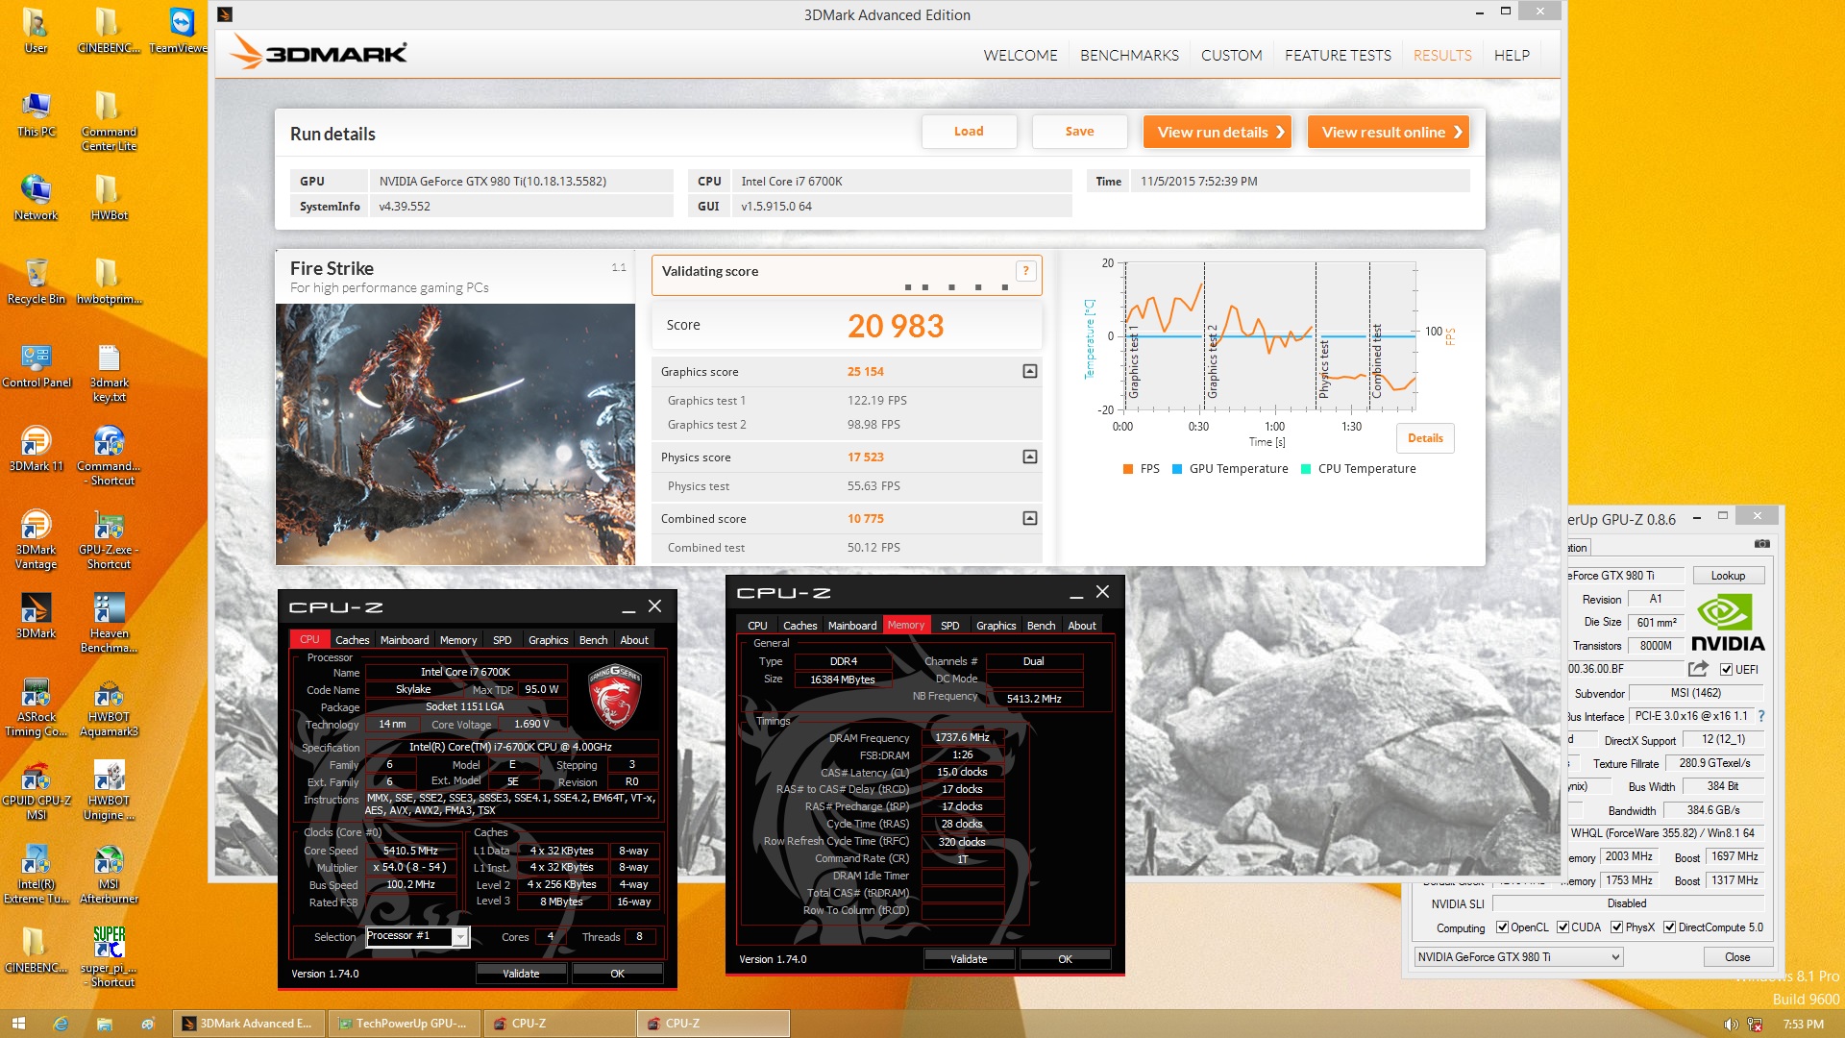Screen dimensions: 1845x1038
Task: Click the Save button in Run details
Action: pos(1079,132)
